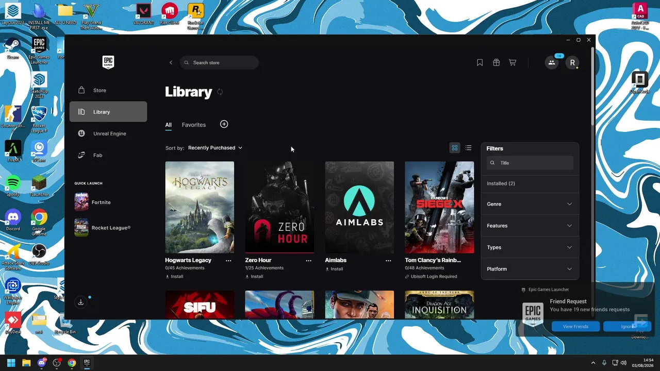Open the downloads icon in the sidebar
Image resolution: width=660 pixels, height=371 pixels.
[x=81, y=302]
